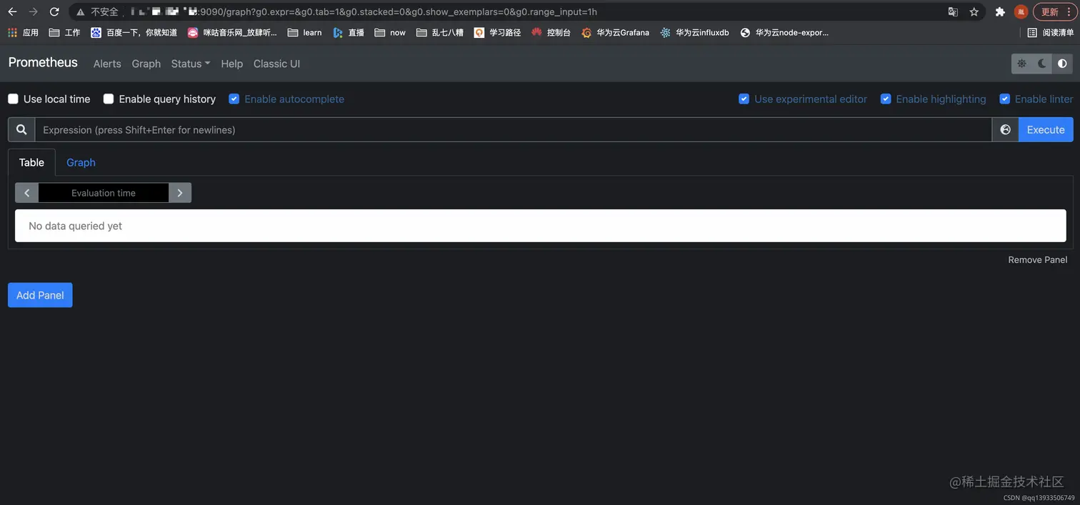Image resolution: width=1080 pixels, height=505 pixels.
Task: Open the Alerts page
Action: [107, 64]
